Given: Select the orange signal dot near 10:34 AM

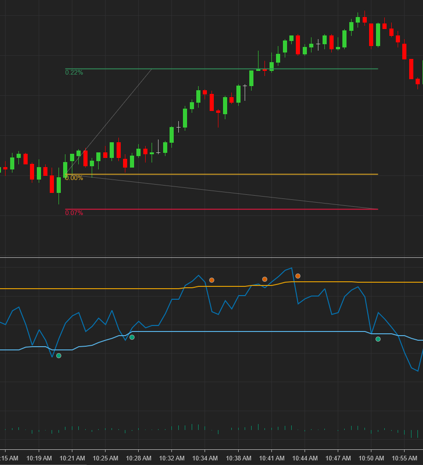Looking at the screenshot, I should tap(211, 280).
